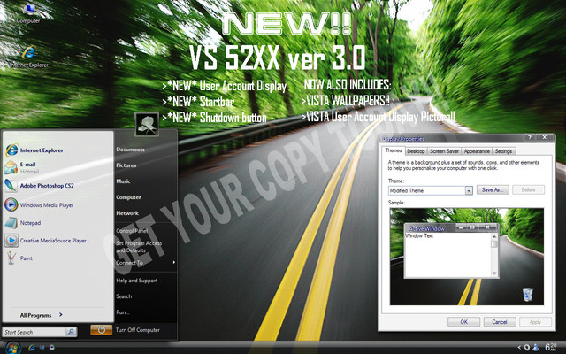This screenshot has width=566, height=354.
Task: Click the Delete theme button
Action: pos(528,189)
